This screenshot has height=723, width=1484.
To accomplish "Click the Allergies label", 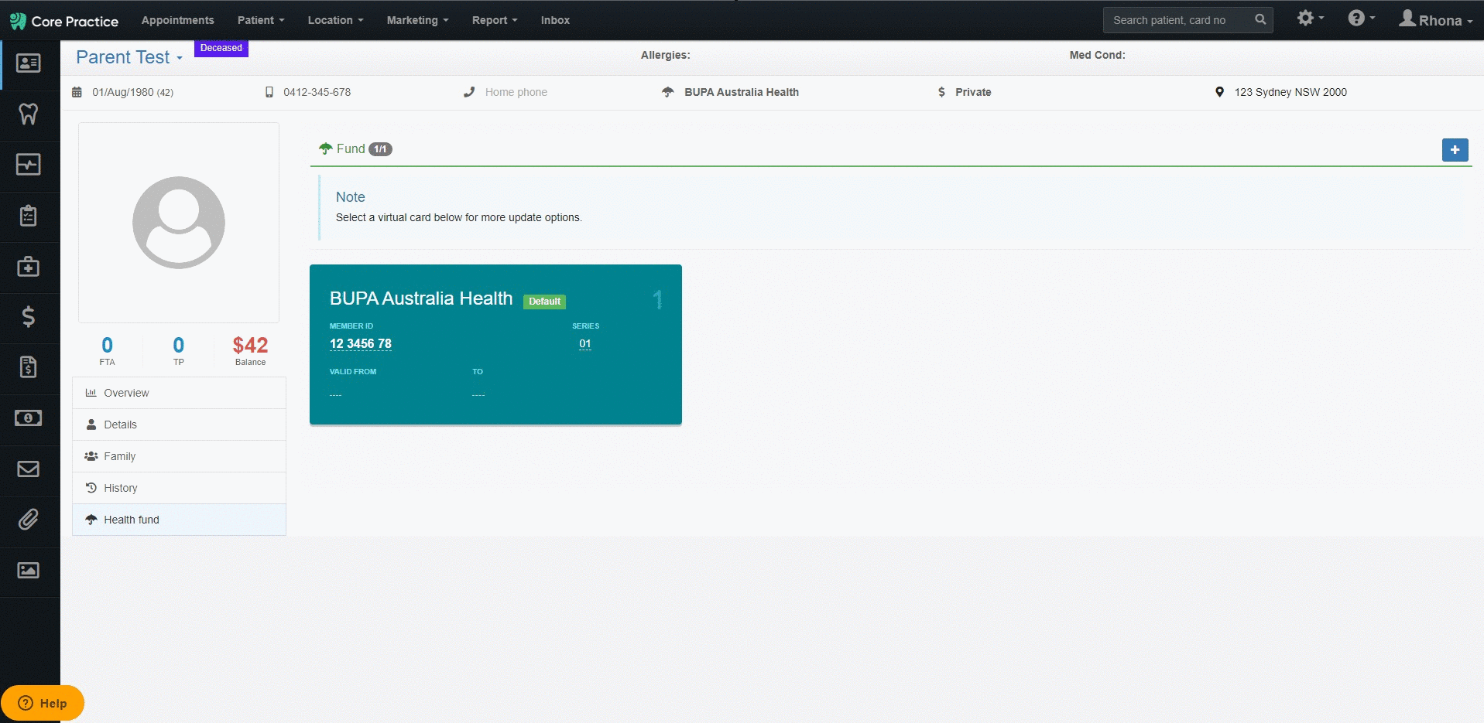I will point(666,55).
